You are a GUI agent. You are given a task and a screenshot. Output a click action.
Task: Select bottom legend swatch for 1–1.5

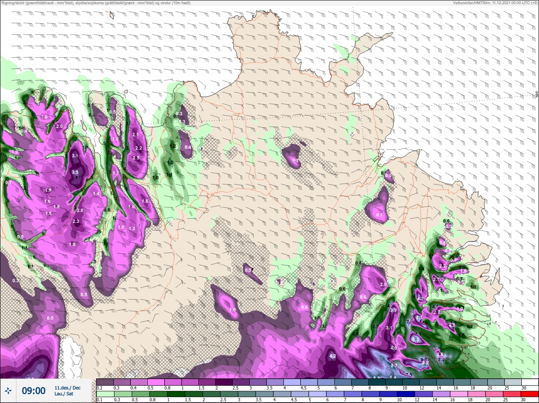[x=177, y=394]
